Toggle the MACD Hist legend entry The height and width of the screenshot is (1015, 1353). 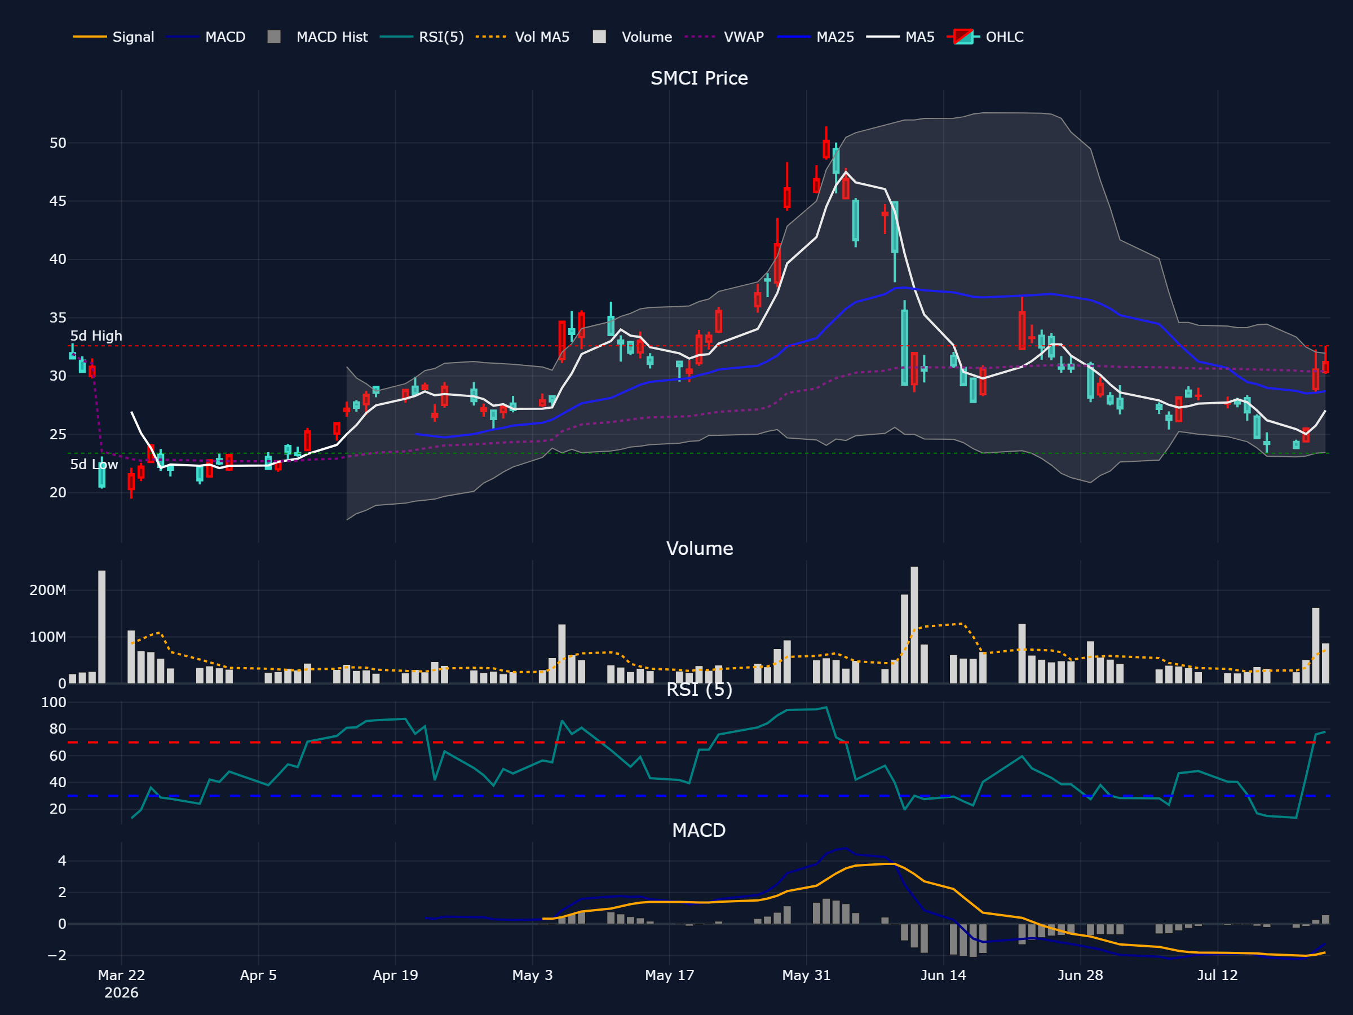317,37
